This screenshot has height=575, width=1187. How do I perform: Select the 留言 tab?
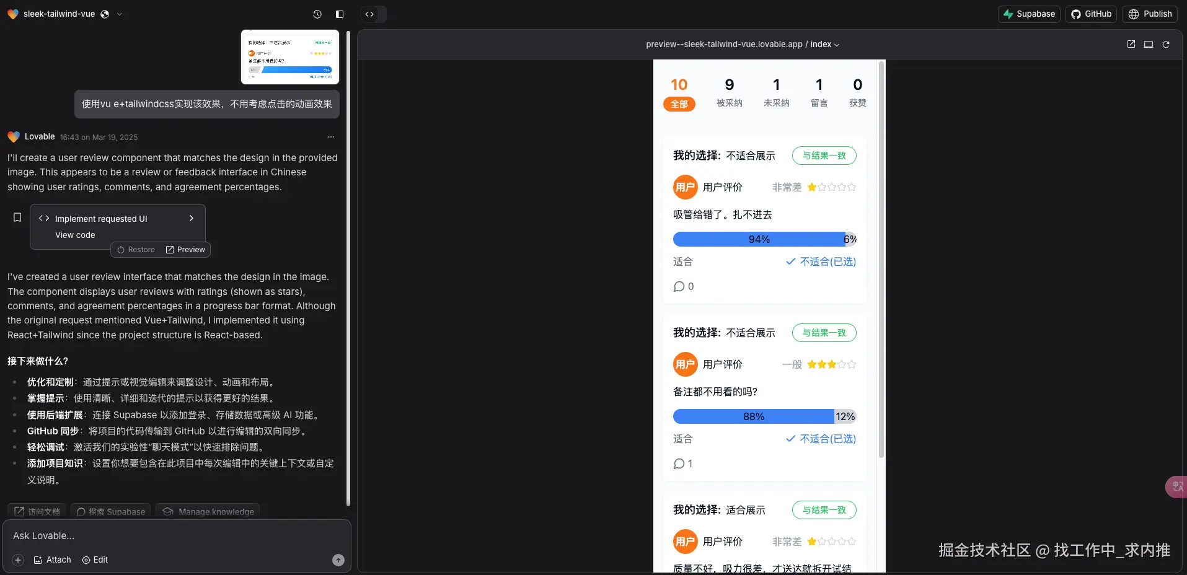819,92
